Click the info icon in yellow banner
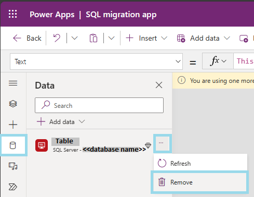Viewport: 254px width, 197px height. click(x=181, y=80)
